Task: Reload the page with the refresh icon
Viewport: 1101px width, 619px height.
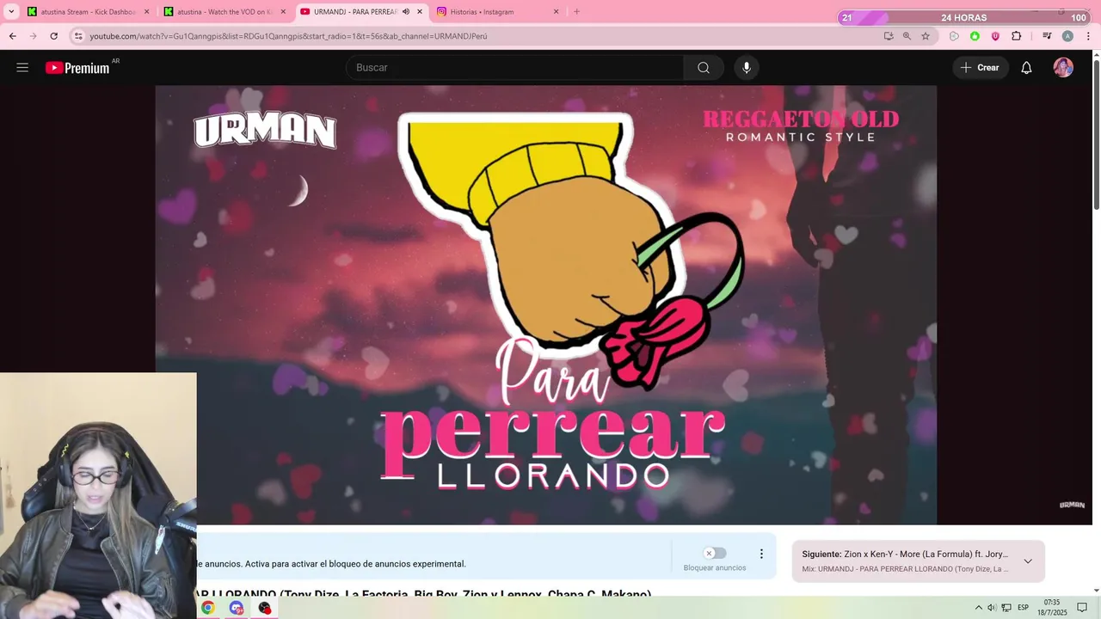Action: pyautogui.click(x=53, y=36)
